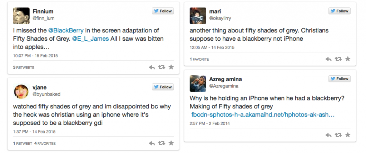The height and width of the screenshot is (153, 366).
Task: Reply to Azreg amina's tweet
Action: click(328, 135)
